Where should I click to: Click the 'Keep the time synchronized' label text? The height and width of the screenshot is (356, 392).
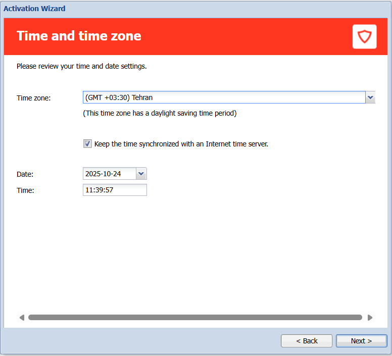(181, 144)
